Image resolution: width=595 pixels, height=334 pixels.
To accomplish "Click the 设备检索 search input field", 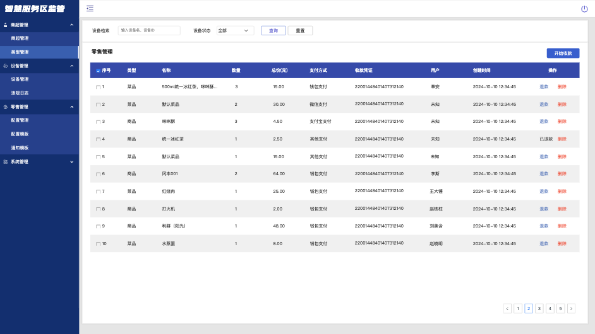I will point(149,30).
